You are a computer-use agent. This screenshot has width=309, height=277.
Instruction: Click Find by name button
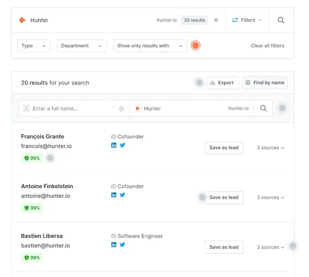point(265,83)
